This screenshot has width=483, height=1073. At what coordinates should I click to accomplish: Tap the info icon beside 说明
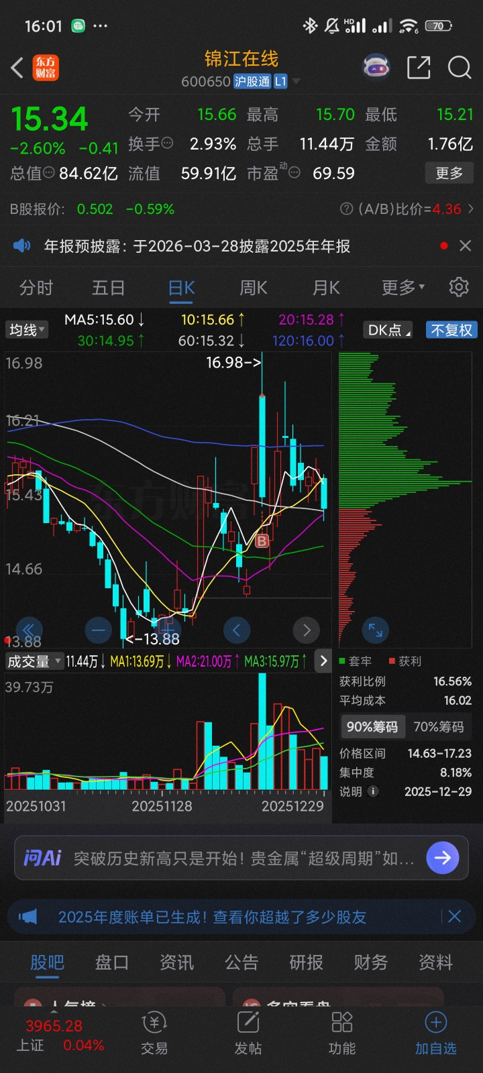coord(373,791)
